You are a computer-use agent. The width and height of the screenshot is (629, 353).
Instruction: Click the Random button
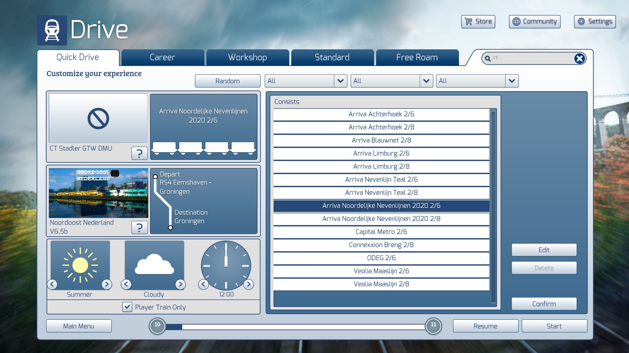coord(228,81)
